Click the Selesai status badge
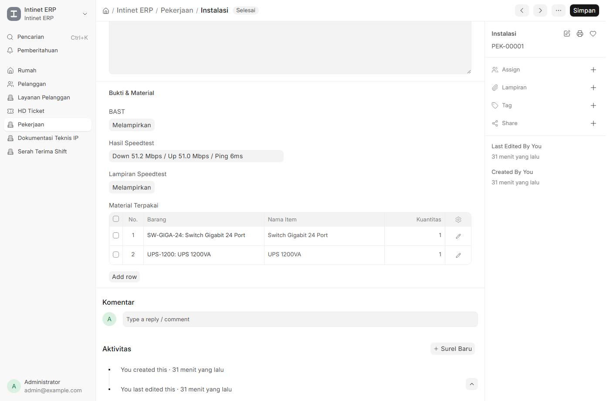610x401 pixels. pos(246,10)
